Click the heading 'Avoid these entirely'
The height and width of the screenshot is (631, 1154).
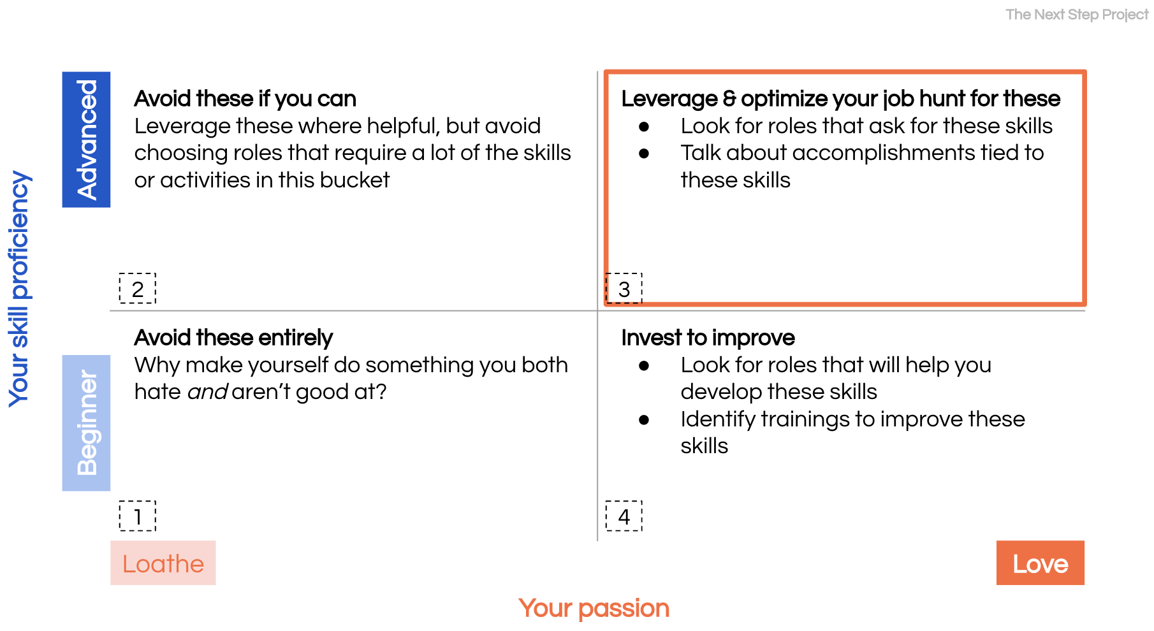233,338
